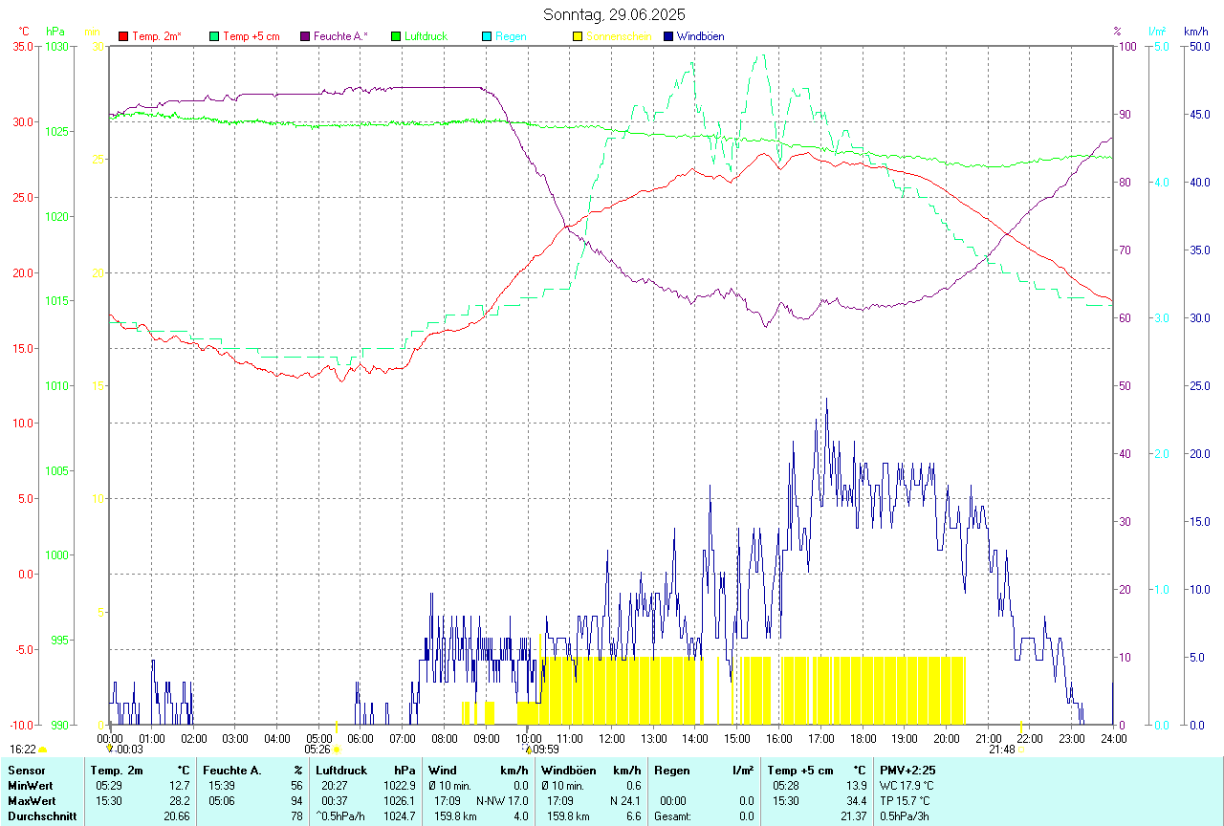
Task: Click the 12:00 time axis label
Action: [x=612, y=738]
